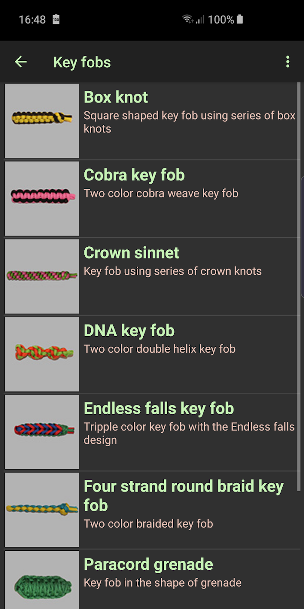Tap the Key fobs header title
The width and height of the screenshot is (304, 609).
(82, 62)
